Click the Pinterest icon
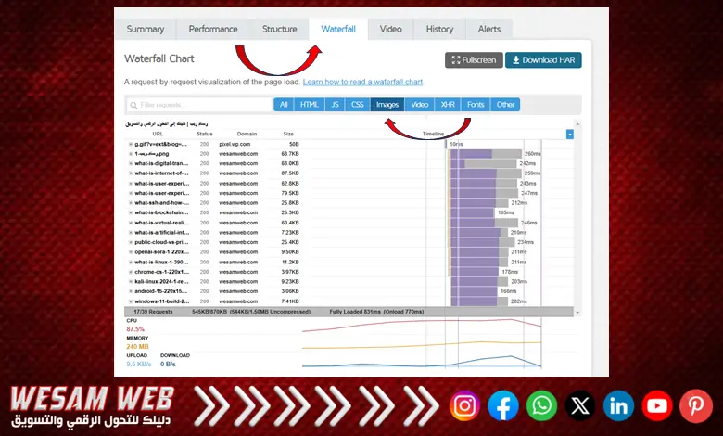Screen dimensions: 723x436 (695, 405)
